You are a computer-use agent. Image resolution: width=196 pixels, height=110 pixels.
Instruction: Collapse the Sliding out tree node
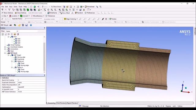pyautogui.click(x=12, y=61)
